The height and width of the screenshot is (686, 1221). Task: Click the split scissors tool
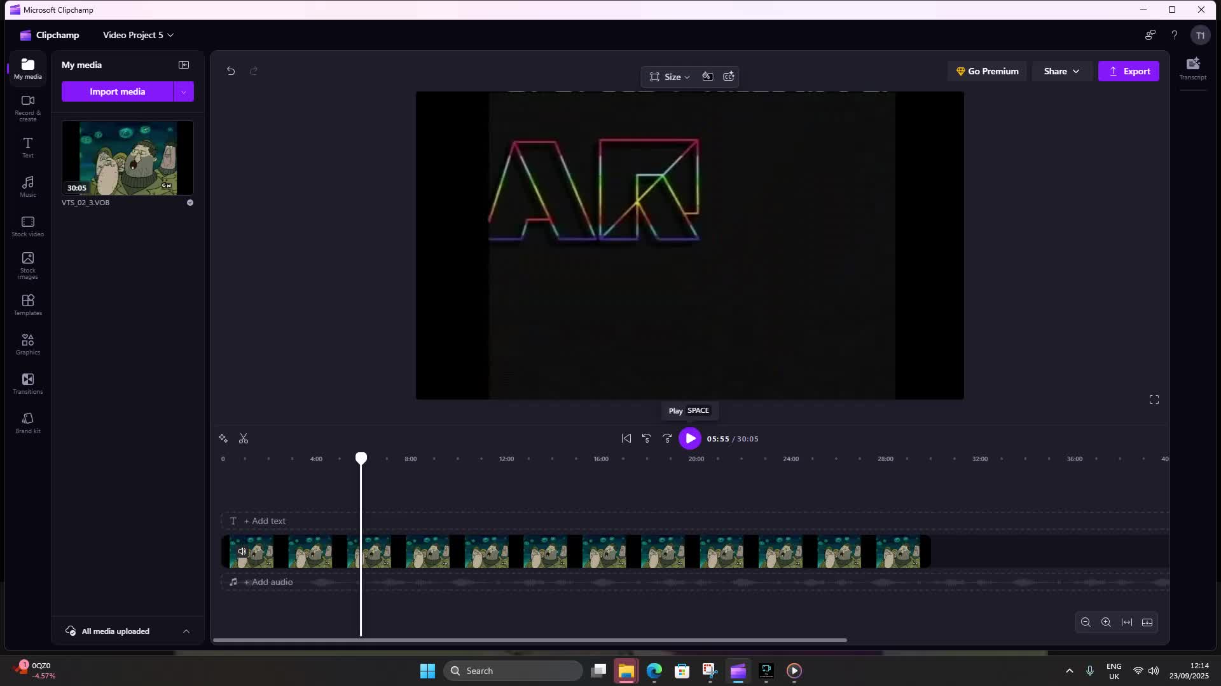coord(244,439)
